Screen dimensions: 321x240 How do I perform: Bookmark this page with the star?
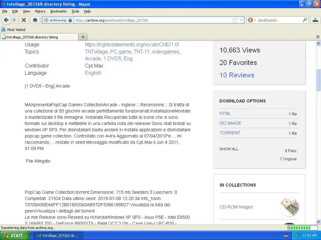tap(234, 20)
